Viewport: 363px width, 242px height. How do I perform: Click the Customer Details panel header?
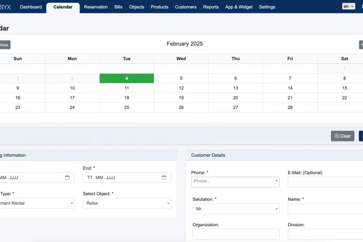pyautogui.click(x=274, y=155)
